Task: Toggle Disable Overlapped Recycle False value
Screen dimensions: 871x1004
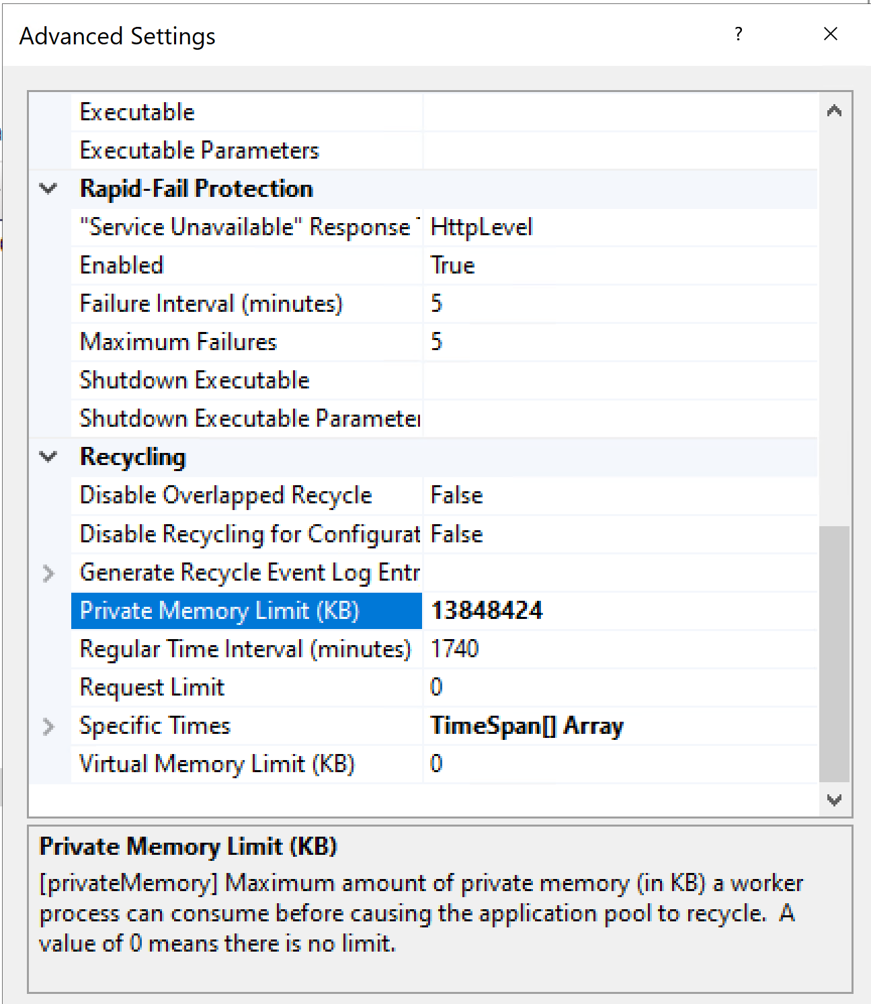Action: click(x=618, y=495)
